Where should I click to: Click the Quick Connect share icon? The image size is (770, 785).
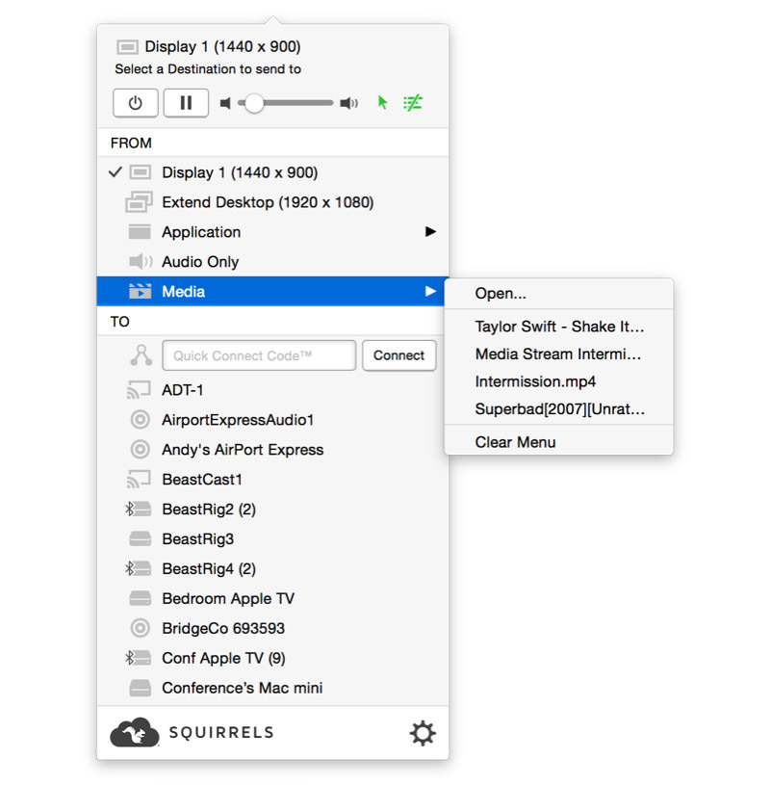pos(141,355)
